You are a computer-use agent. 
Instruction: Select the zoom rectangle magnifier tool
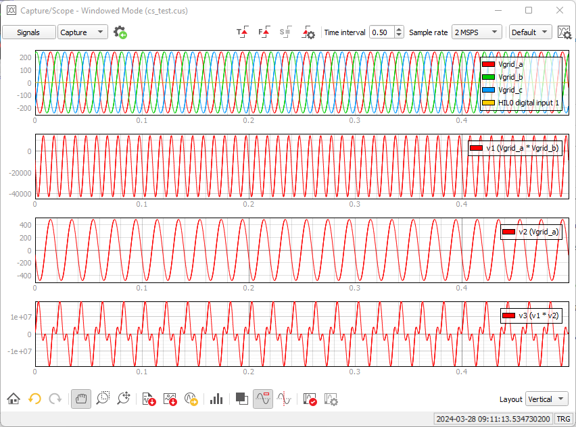tap(103, 399)
